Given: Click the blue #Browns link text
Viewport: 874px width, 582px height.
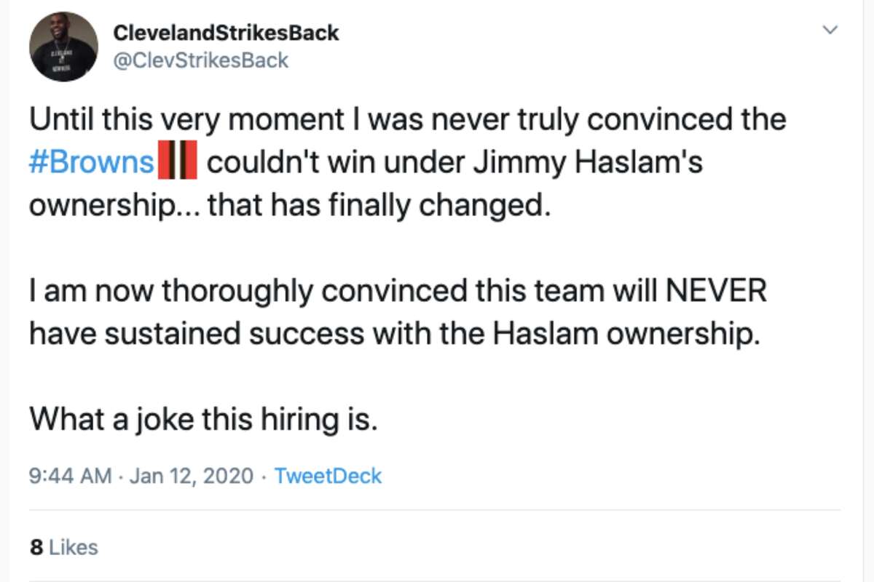Looking at the screenshot, I should [x=90, y=162].
